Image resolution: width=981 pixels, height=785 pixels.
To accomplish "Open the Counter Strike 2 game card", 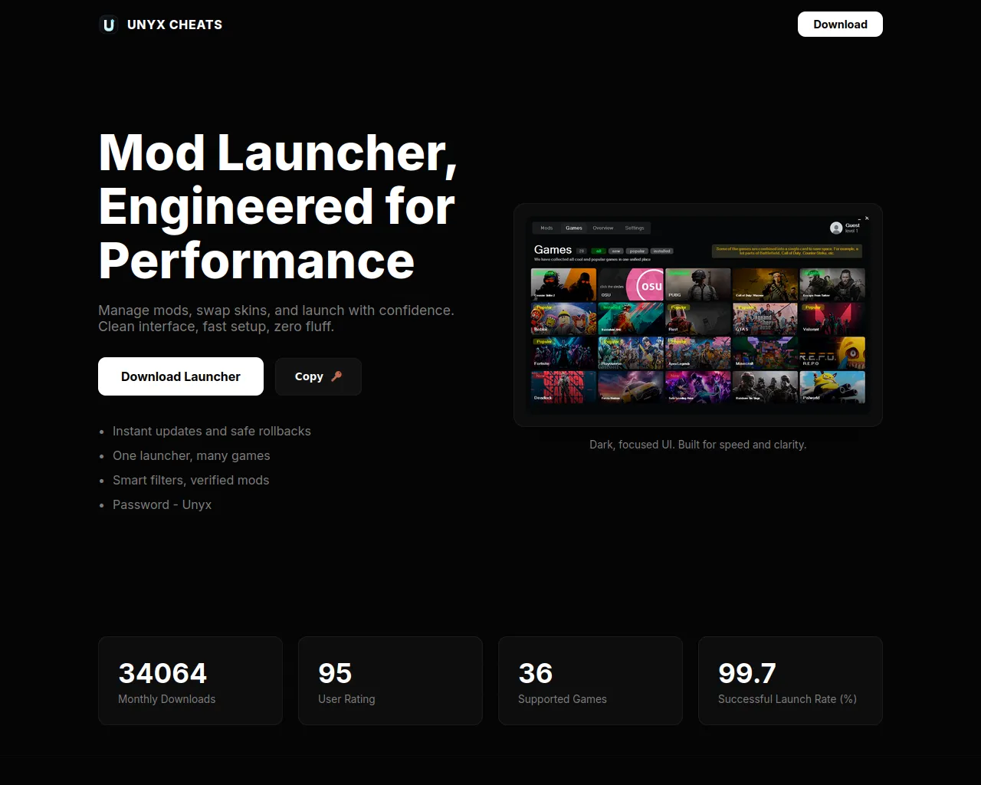I will (563, 284).
